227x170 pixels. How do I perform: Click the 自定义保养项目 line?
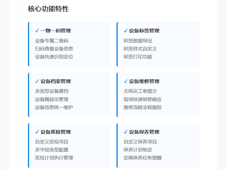pos(140,142)
